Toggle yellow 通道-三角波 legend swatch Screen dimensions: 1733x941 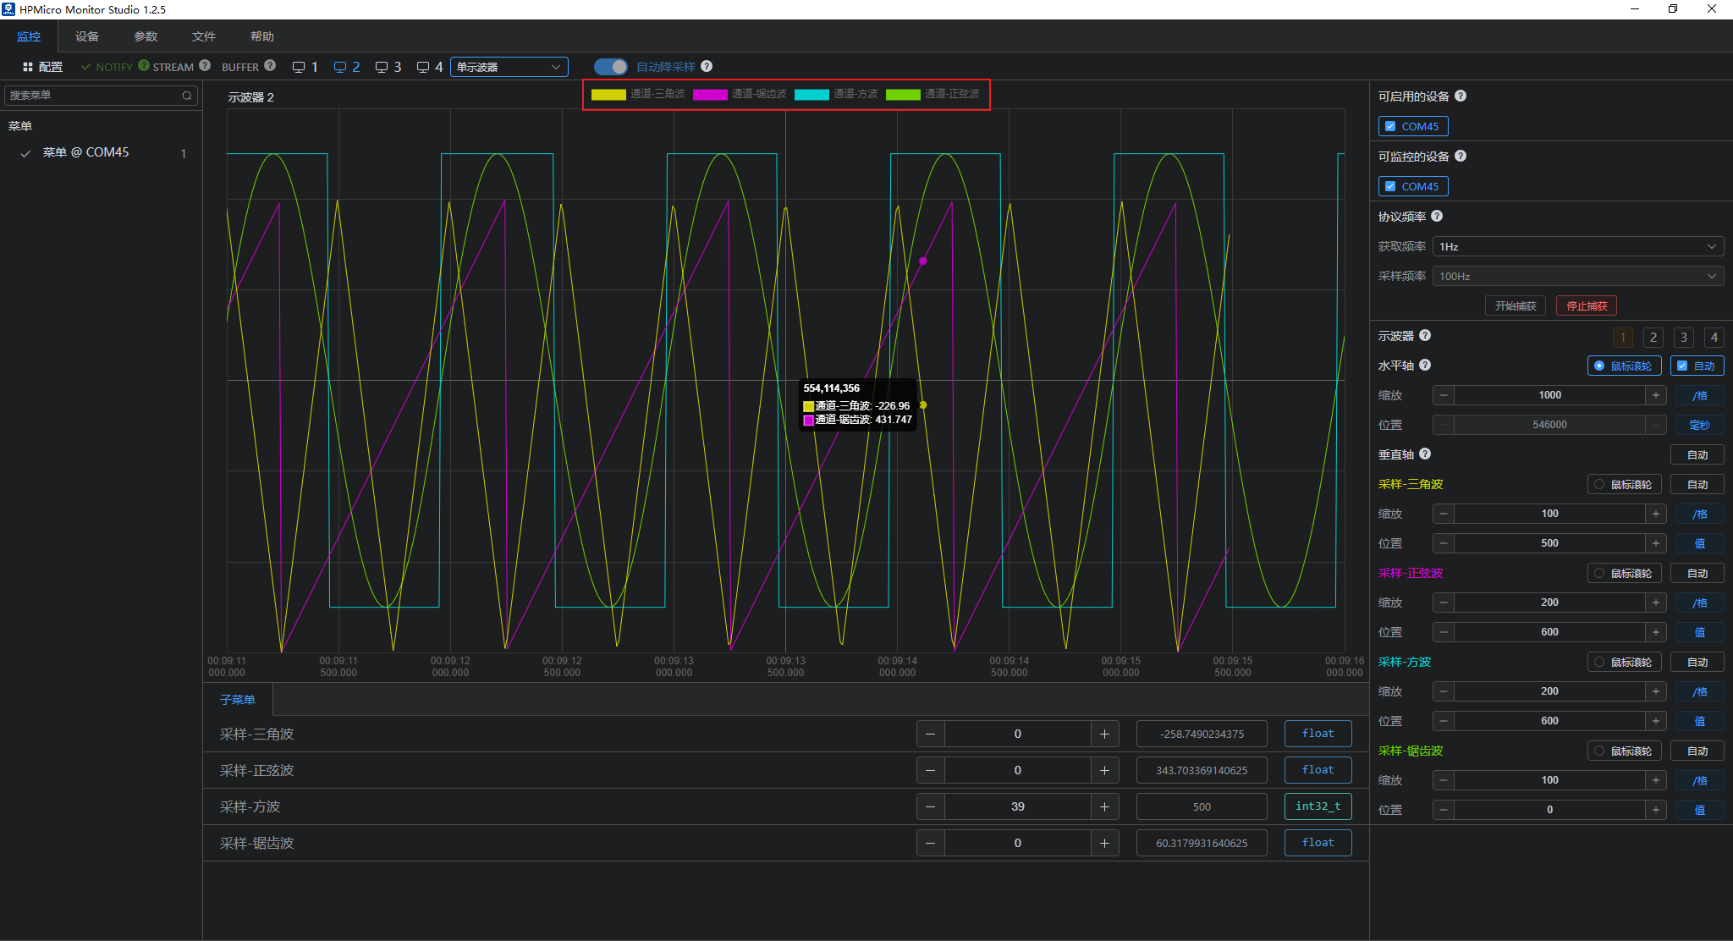(608, 94)
